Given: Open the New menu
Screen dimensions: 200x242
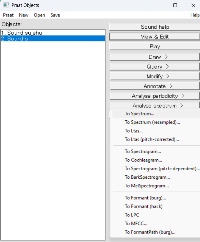Looking at the screenshot, I should click(x=24, y=15).
